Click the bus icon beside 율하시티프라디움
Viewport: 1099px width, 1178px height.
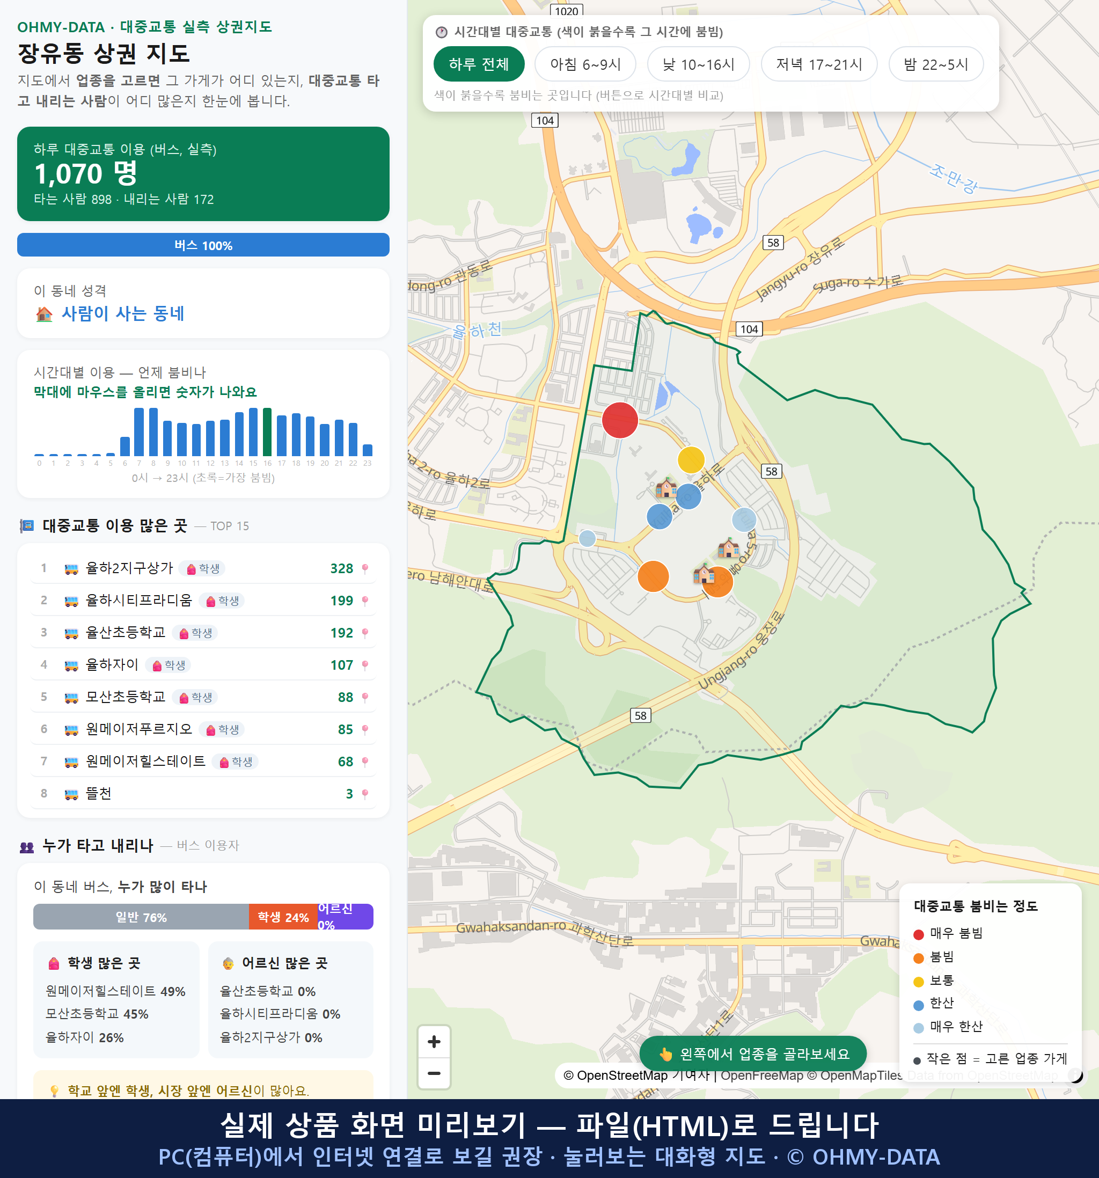(71, 601)
